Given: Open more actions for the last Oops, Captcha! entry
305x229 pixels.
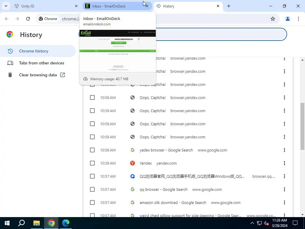Looking at the screenshot, I should (x=284, y=137).
